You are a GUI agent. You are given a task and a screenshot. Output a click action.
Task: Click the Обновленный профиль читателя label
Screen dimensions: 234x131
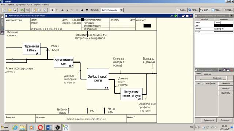click(x=147, y=107)
